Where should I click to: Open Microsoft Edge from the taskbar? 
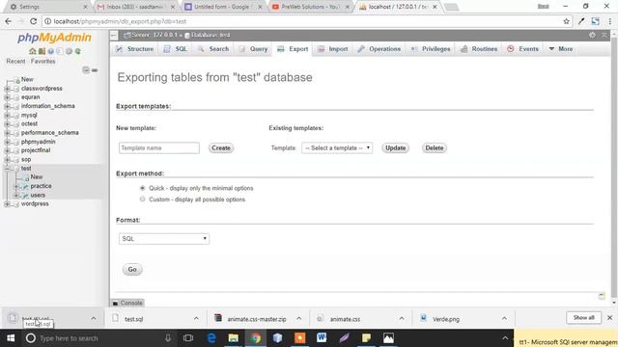click(211, 338)
